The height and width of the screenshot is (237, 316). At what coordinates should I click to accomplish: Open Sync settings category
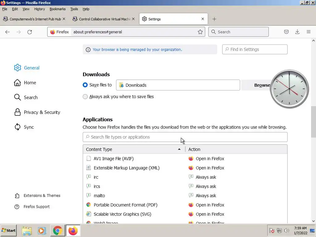pyautogui.click(x=24, y=127)
